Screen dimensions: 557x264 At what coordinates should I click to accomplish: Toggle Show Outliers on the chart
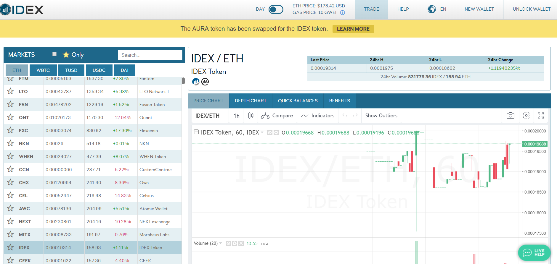381,116
